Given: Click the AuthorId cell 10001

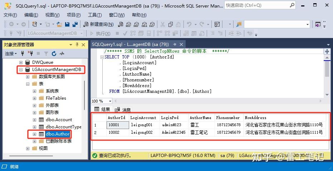Looking at the screenshot, I should click(117, 125).
